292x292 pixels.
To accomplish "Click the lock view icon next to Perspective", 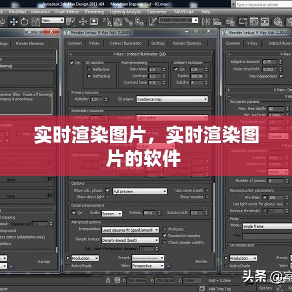I will tap(168, 266).
